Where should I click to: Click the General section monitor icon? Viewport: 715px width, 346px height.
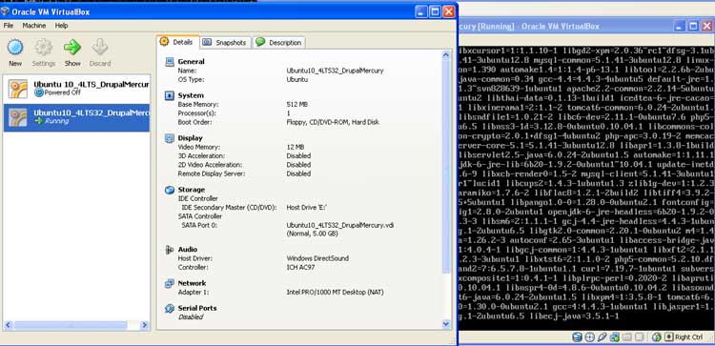tap(170, 62)
